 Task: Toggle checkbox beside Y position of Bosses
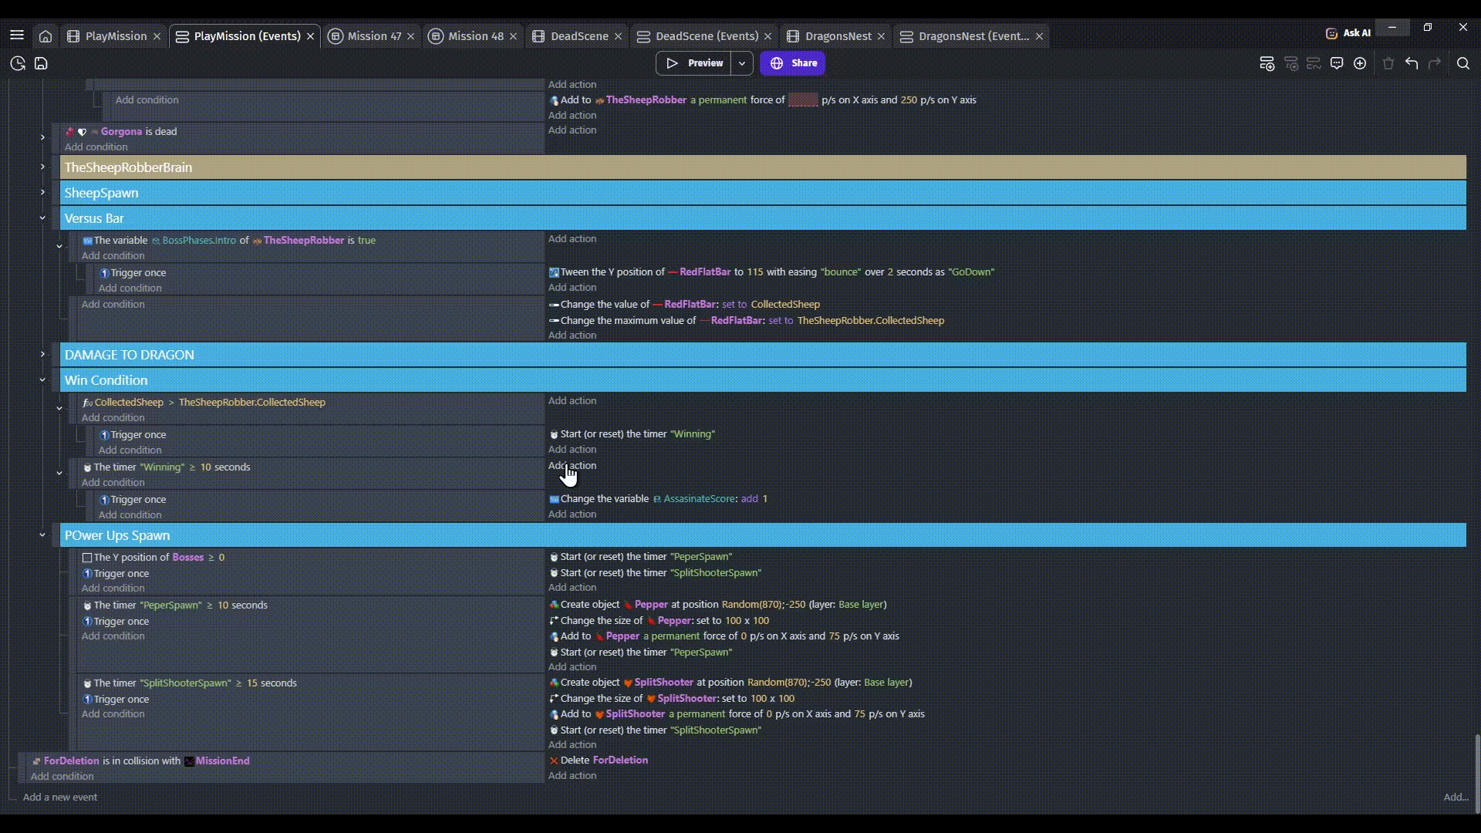(x=87, y=558)
